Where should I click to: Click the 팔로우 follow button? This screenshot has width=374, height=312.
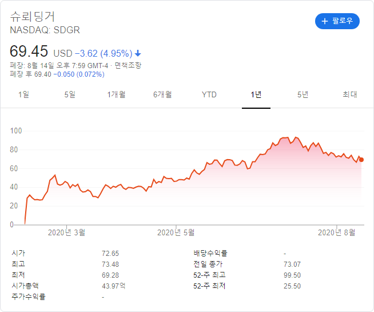[337, 21]
